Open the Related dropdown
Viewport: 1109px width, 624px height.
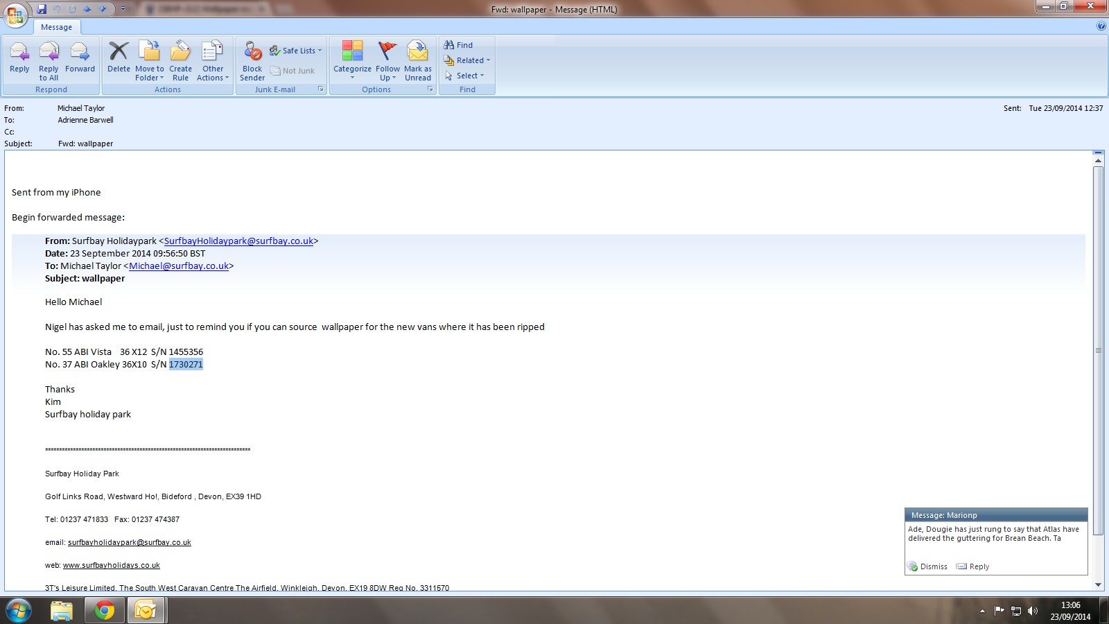467,60
